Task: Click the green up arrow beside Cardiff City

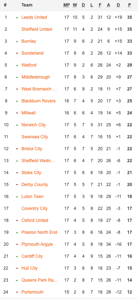Action: click(17, 257)
